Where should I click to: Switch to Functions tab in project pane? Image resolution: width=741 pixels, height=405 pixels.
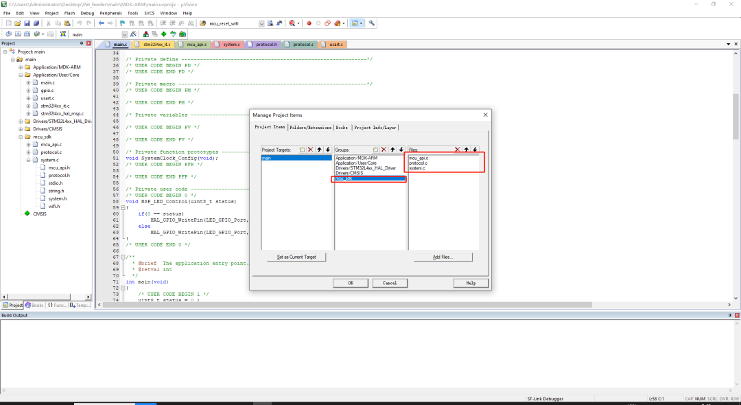pyautogui.click(x=58, y=305)
